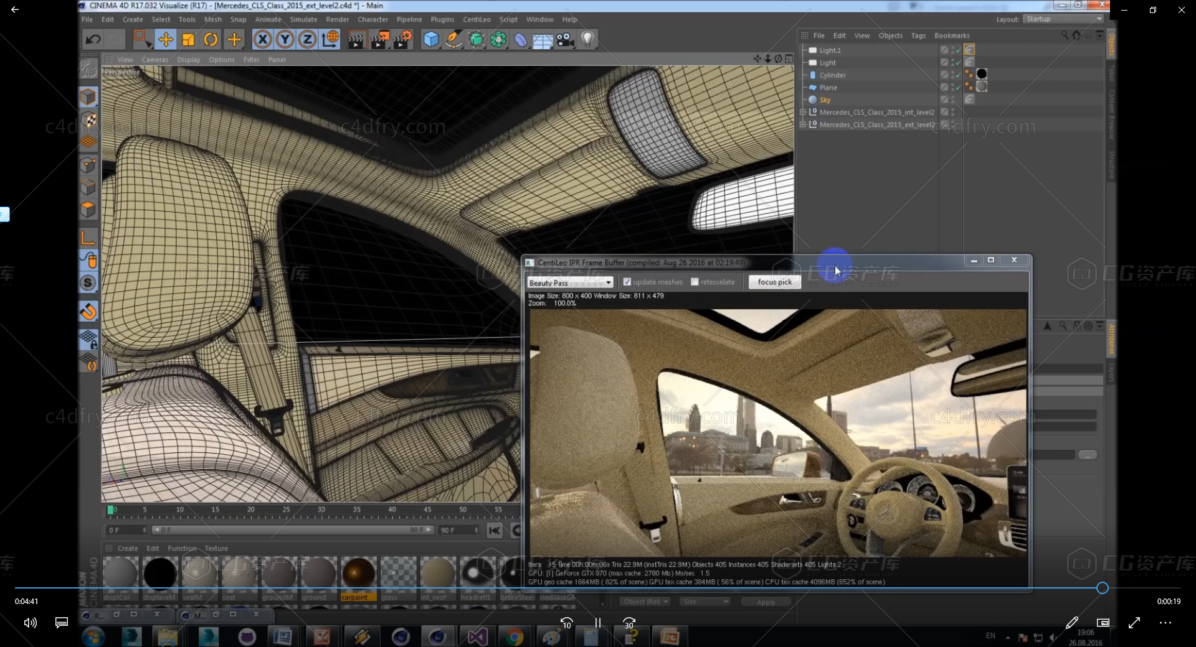
Task: Add a Camera object
Action: [565, 40]
